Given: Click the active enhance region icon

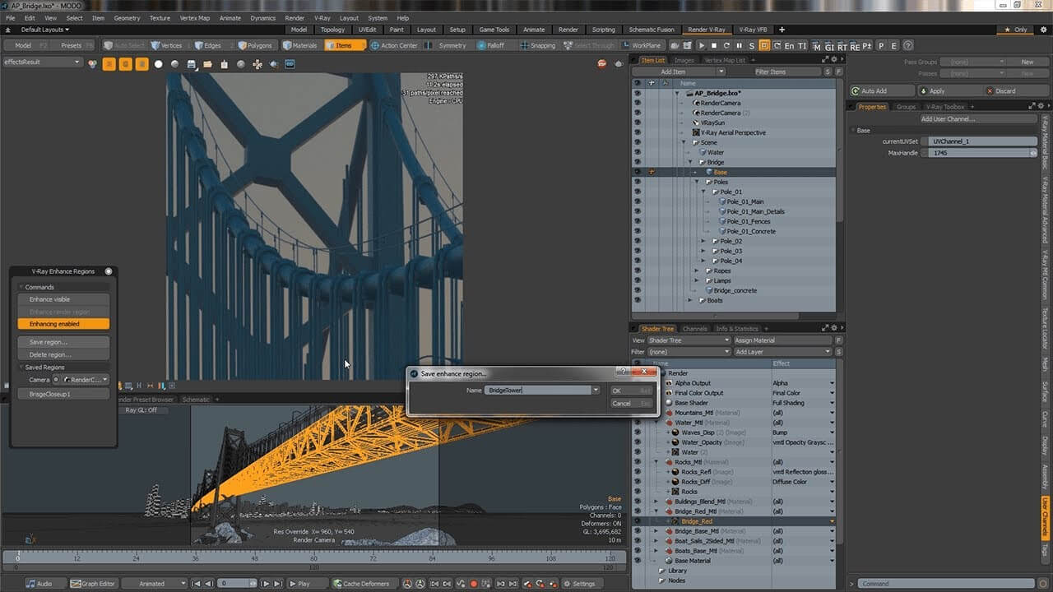Looking at the screenshot, I should click(x=763, y=46).
